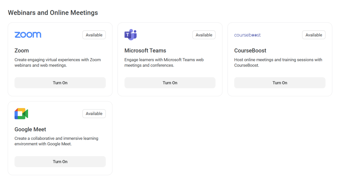Click the Zoom logo icon
Viewport: 340px width, 183px height.
tap(28, 35)
